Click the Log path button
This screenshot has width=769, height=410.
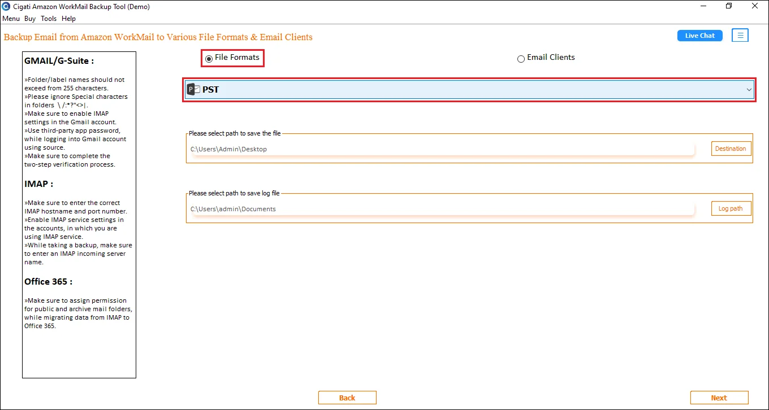click(x=731, y=208)
